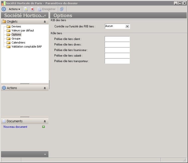Open the bottom navigation pane dropdown arrow
Viewport: 188px width, 163px height.
45,154
